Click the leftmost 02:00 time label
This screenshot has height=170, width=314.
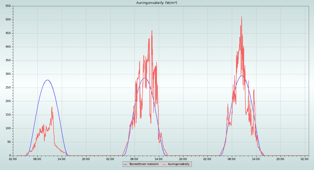13,159
